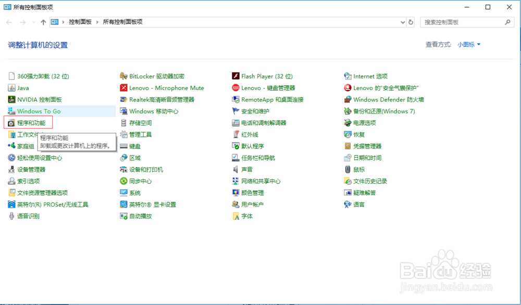The width and height of the screenshot is (521, 305).
Task: Open the Windows To Go icon
Action: click(11, 111)
